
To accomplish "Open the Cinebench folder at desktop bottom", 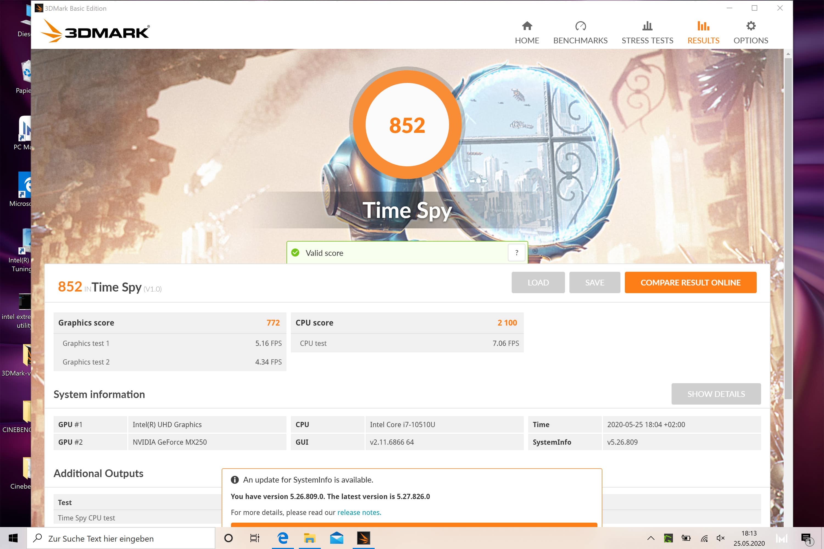I will coord(20,473).
